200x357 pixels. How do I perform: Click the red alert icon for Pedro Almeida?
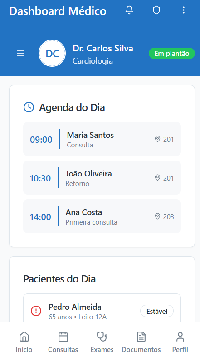(x=36, y=311)
